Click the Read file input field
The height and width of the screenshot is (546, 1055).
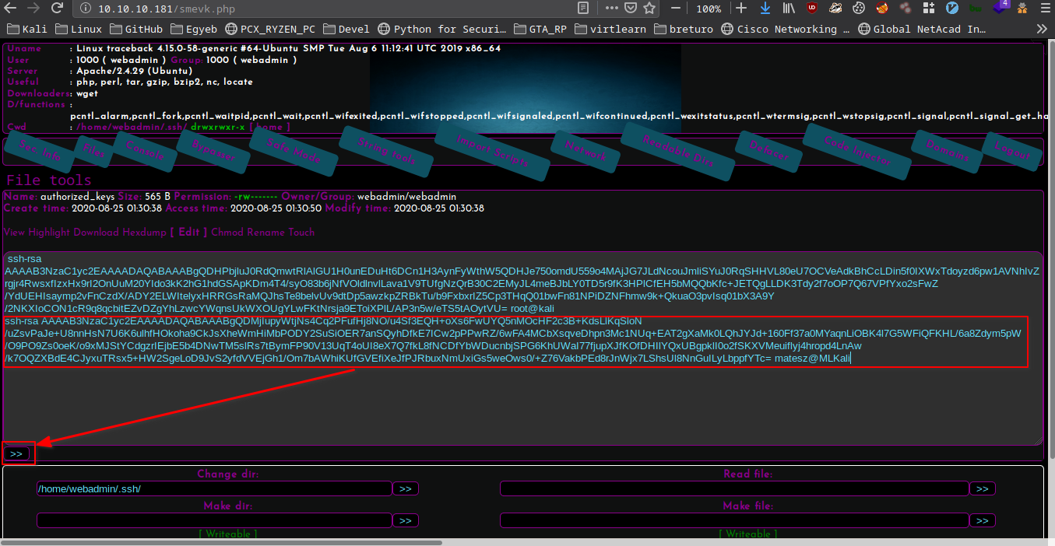pos(733,488)
